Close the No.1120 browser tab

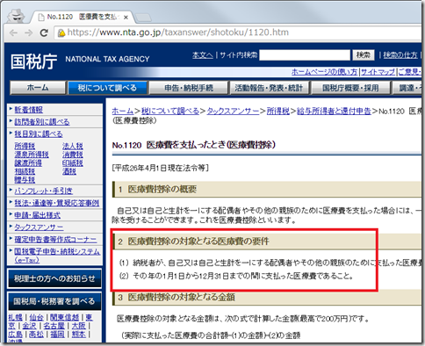click(126, 18)
